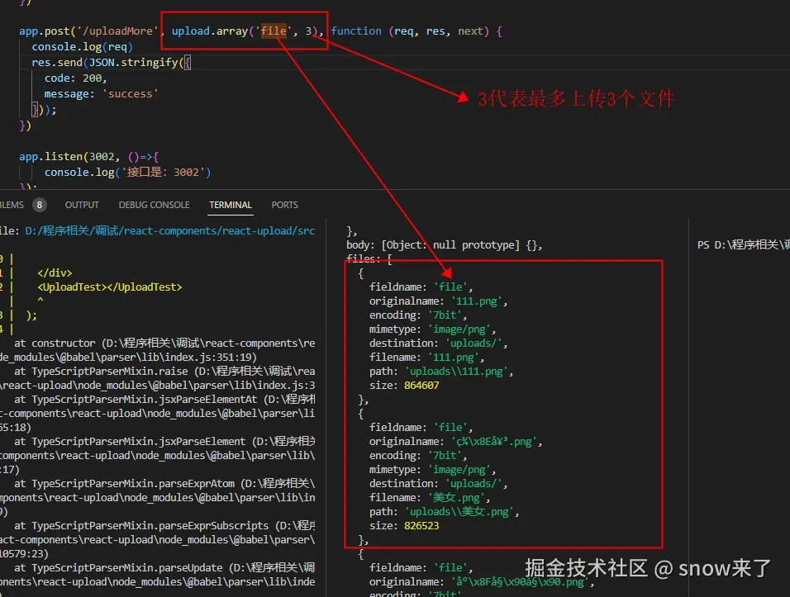Click the console.log('接口是: 3002') line
790x597 pixels.
[127, 172]
